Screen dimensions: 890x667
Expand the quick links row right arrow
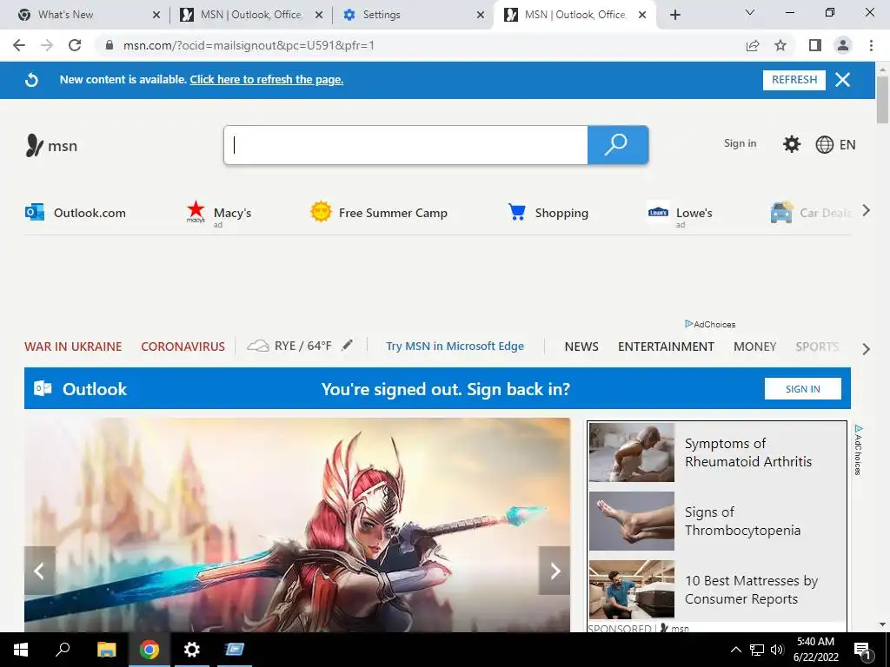coord(867,211)
